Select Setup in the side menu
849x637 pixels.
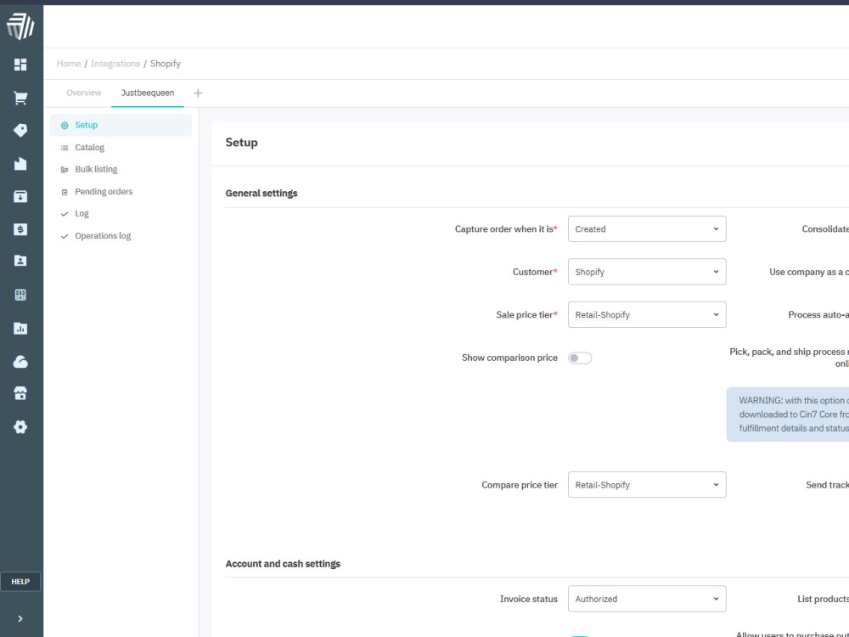tap(121, 125)
